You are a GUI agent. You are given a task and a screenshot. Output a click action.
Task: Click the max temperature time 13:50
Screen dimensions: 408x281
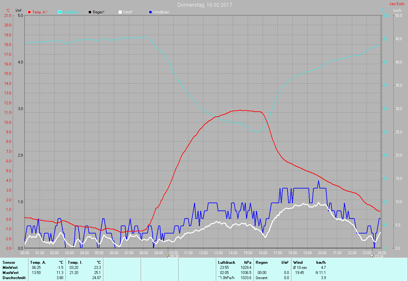tap(36, 273)
